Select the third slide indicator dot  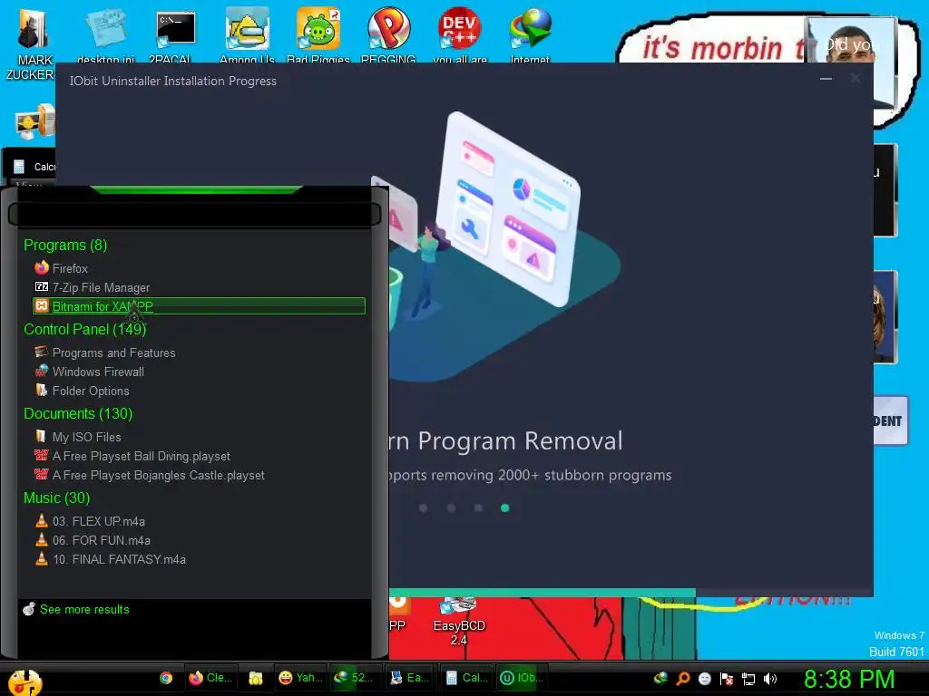(x=478, y=507)
